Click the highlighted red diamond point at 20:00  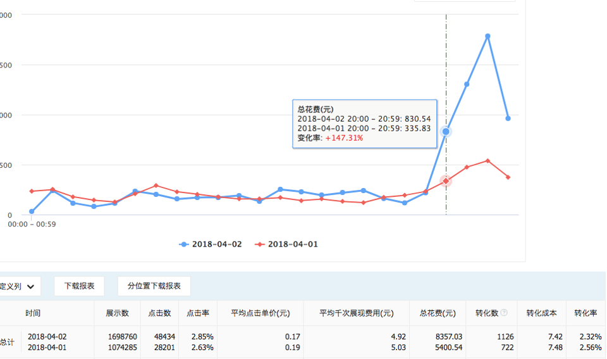(x=446, y=181)
